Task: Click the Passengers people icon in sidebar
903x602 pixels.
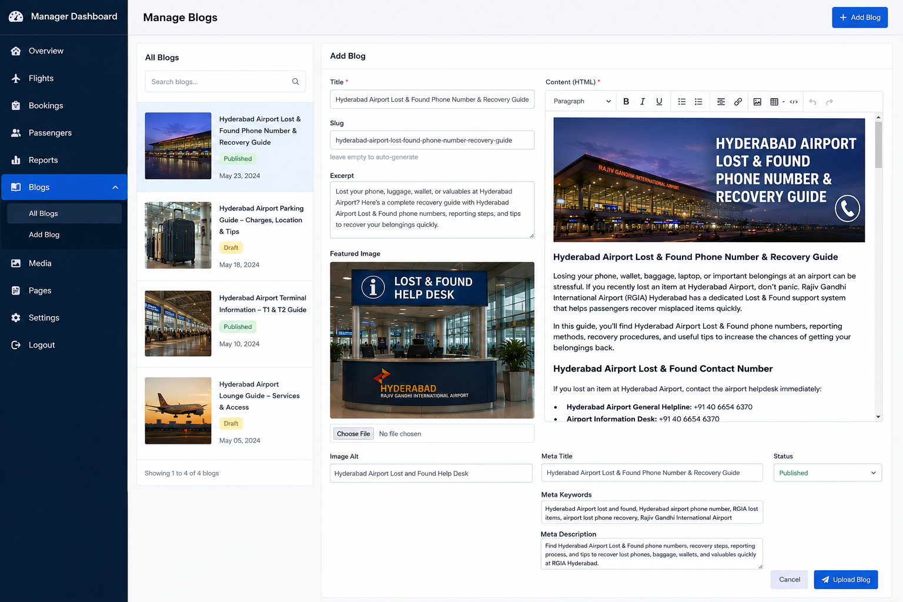Action: tap(16, 133)
